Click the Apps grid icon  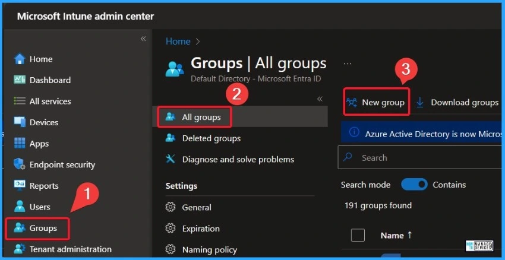[20, 143]
